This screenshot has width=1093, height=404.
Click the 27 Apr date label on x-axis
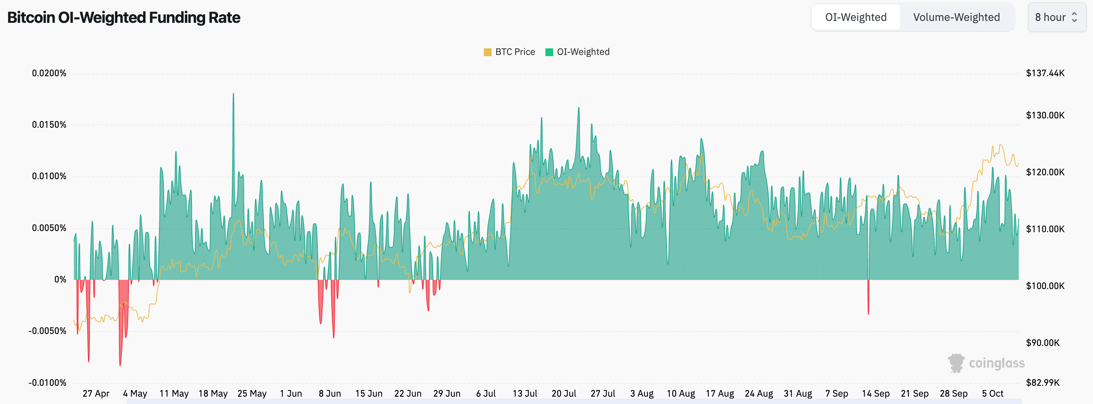tap(96, 394)
